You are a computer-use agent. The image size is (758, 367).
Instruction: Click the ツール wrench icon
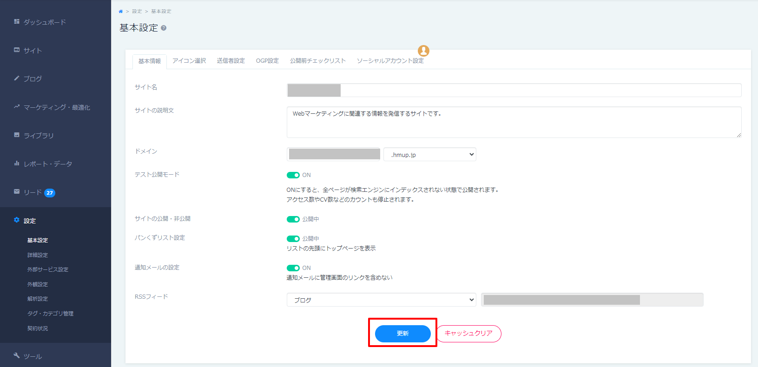[x=17, y=355]
